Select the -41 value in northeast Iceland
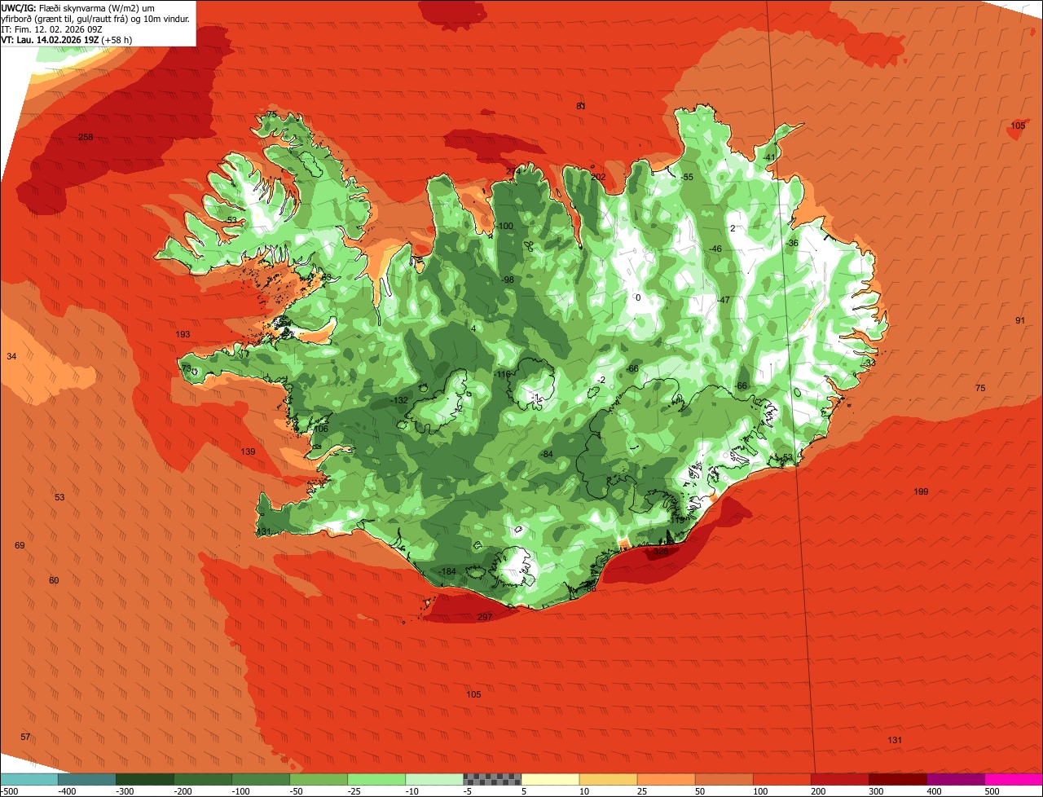The height and width of the screenshot is (797, 1043). 769,157
